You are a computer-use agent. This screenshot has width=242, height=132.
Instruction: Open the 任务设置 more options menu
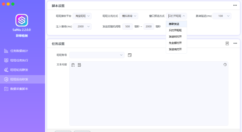(x=235, y=43)
